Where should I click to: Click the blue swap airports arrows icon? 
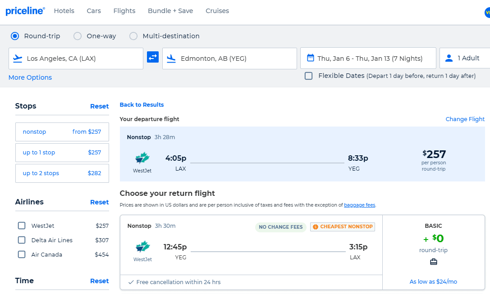point(153,57)
